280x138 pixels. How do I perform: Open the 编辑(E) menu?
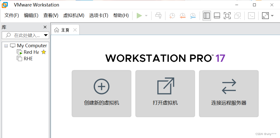(31, 15)
